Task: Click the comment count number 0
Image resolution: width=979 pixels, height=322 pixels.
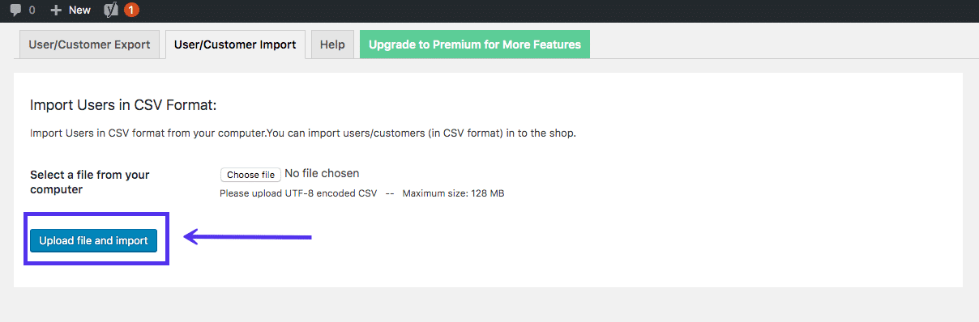Action: coord(32,11)
